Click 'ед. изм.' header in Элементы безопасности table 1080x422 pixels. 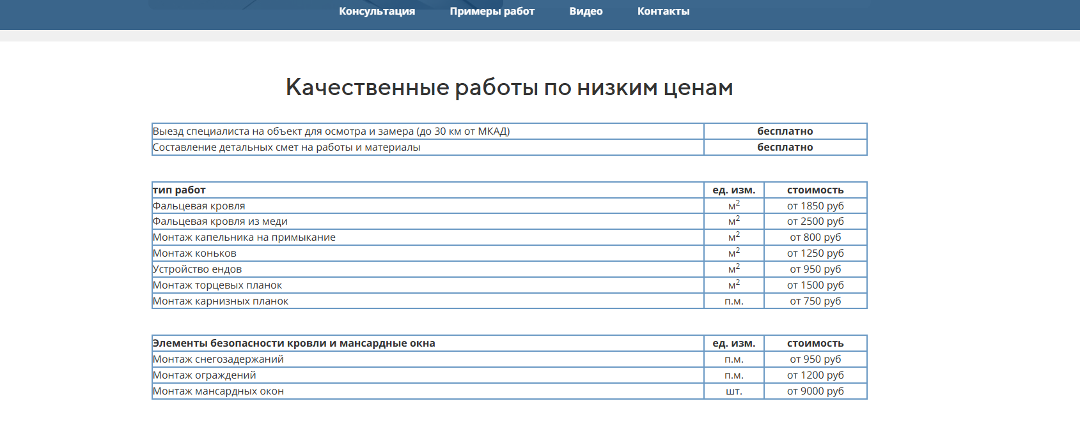pos(734,343)
